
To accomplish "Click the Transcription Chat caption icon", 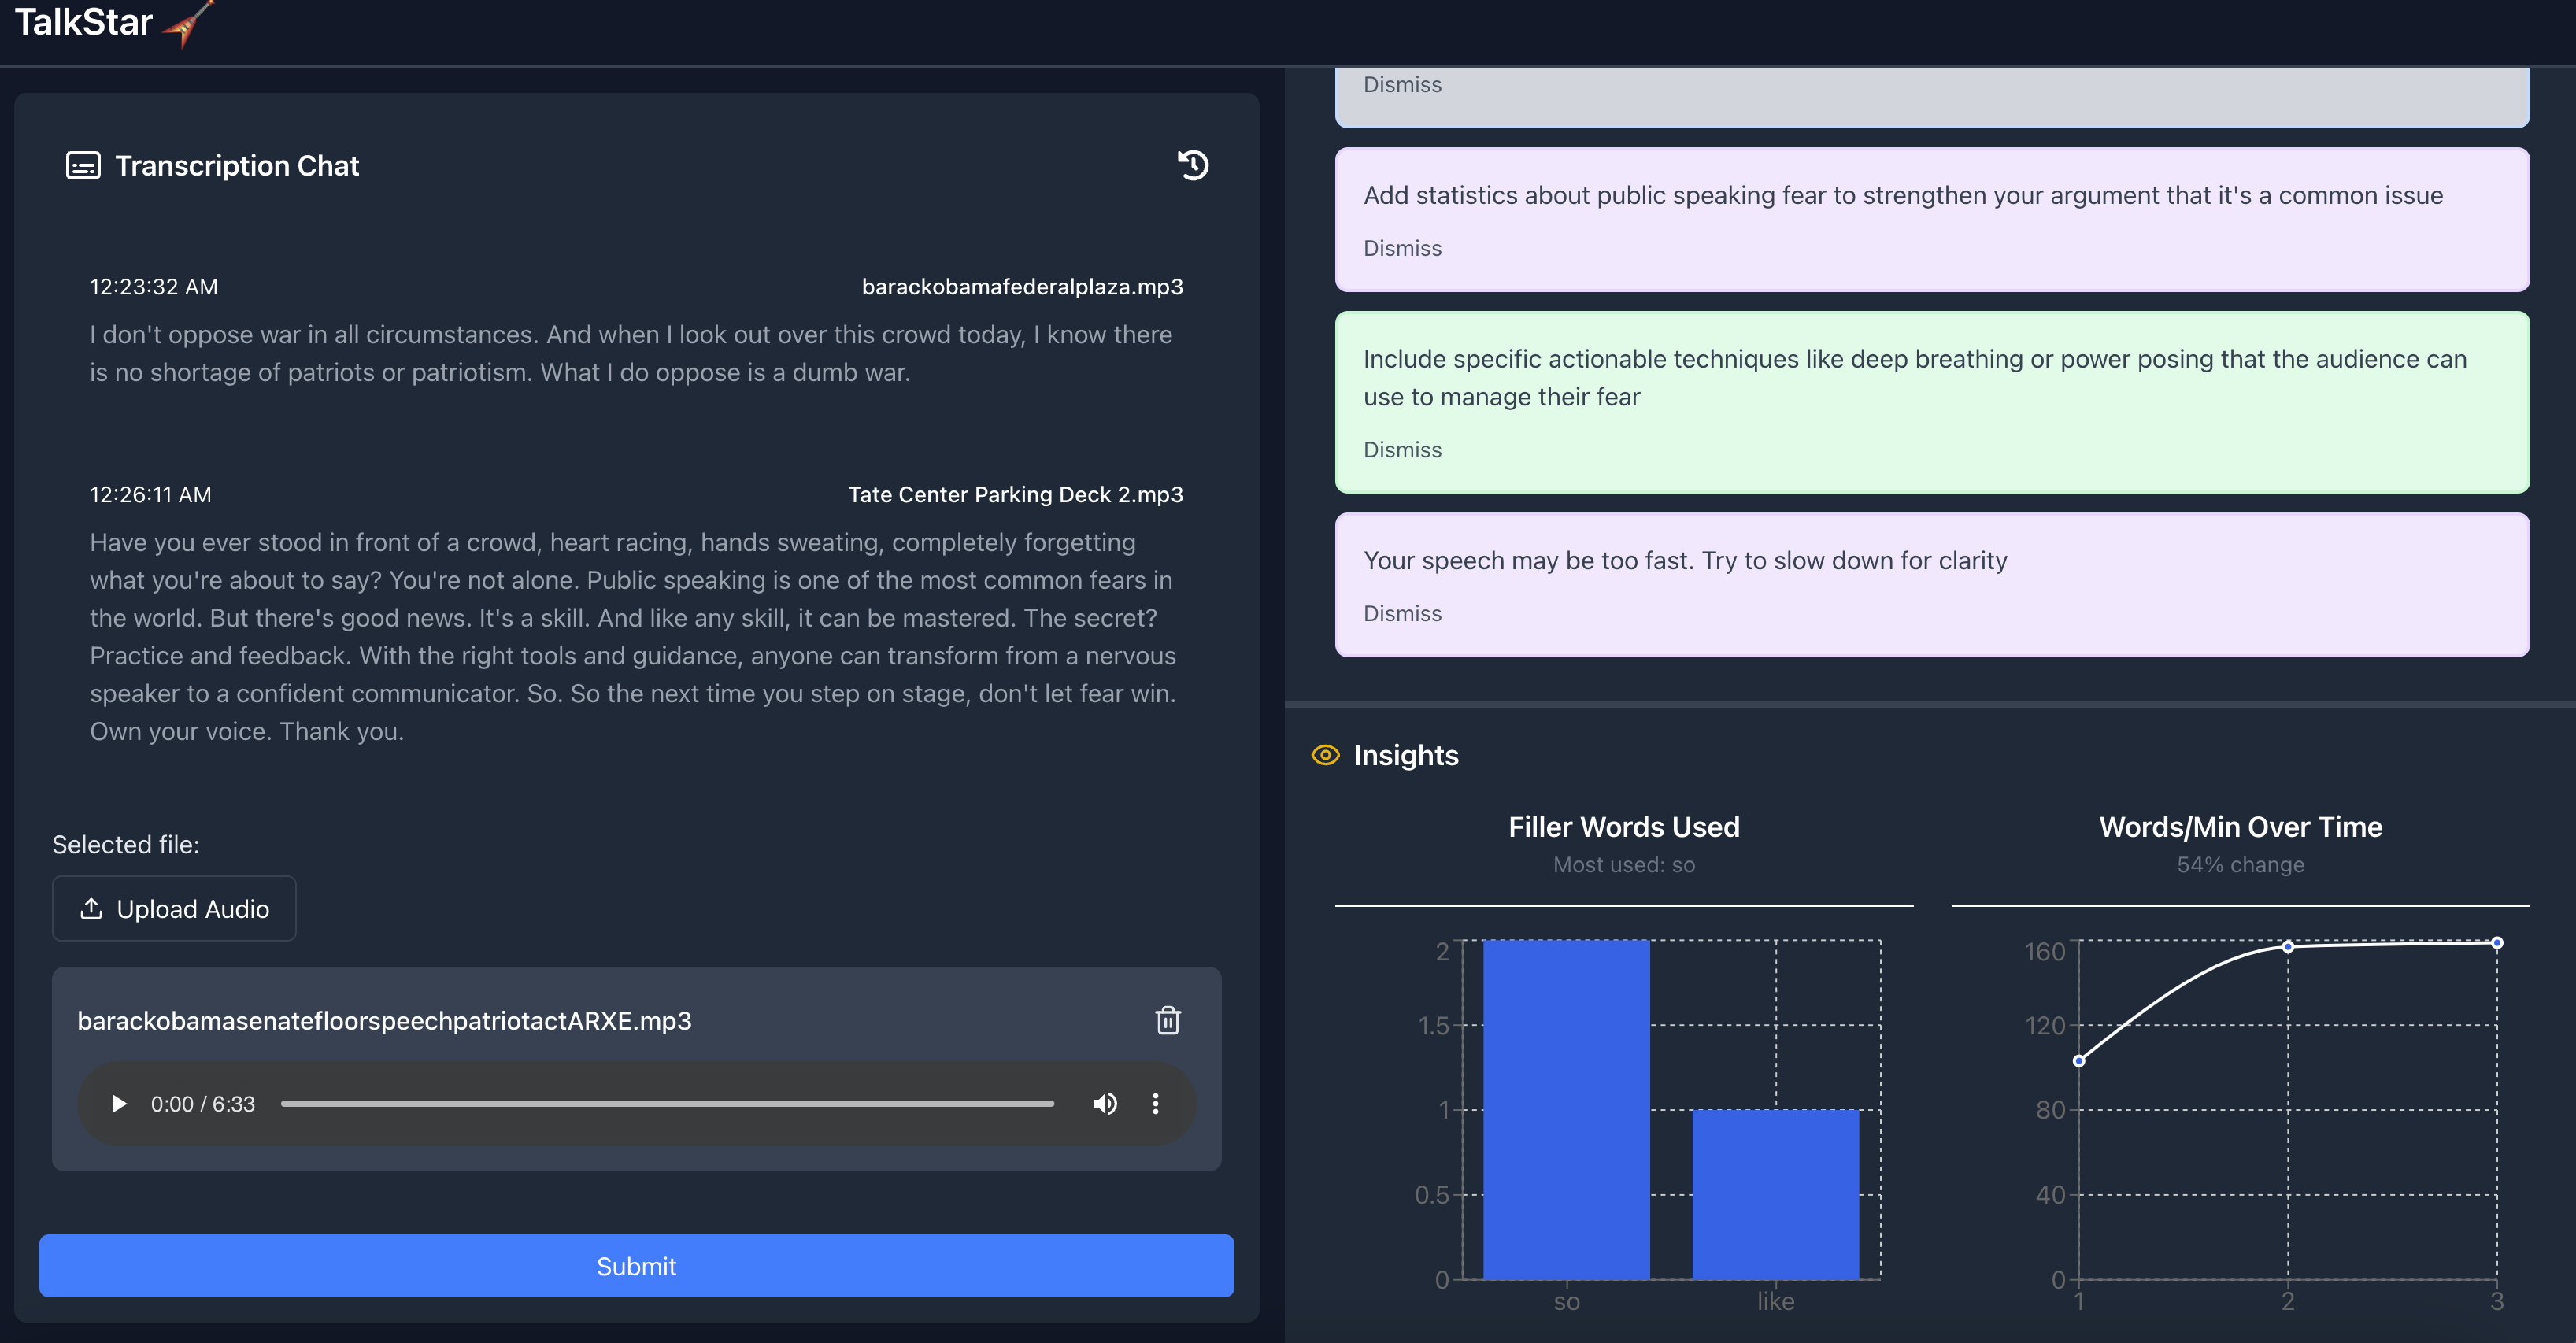I will [83, 166].
